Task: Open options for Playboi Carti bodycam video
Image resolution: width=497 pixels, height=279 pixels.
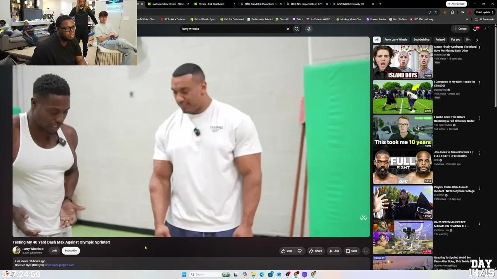Action: [480, 188]
